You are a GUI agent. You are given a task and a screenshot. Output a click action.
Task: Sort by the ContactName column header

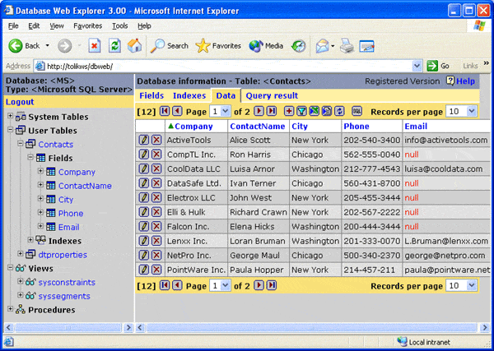point(258,127)
